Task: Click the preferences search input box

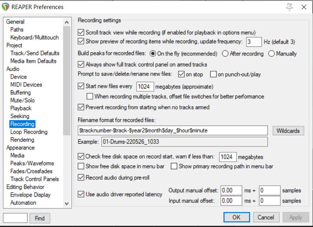Action: tap(15, 218)
